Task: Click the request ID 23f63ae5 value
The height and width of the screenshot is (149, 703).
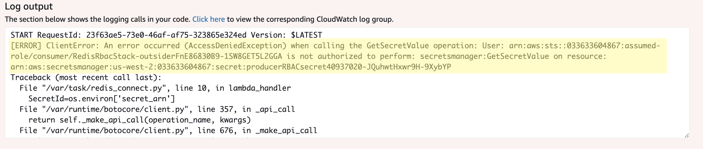Action: click(166, 35)
